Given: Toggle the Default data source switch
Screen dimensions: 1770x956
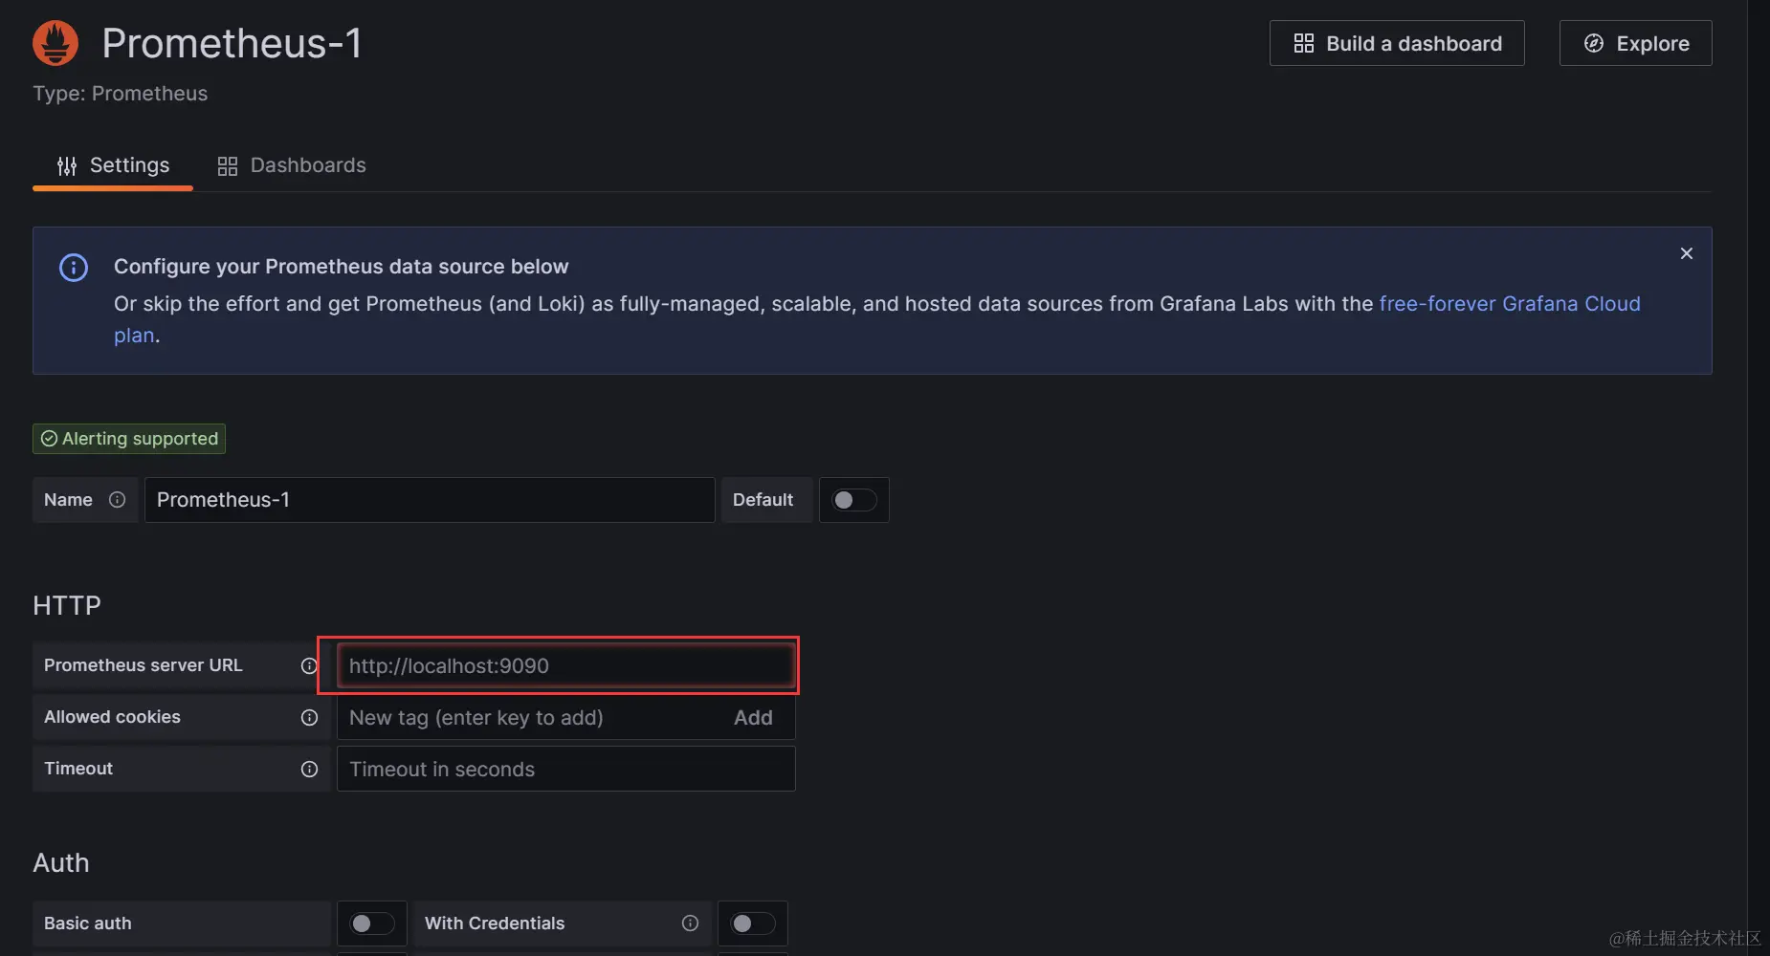Looking at the screenshot, I should point(853,500).
